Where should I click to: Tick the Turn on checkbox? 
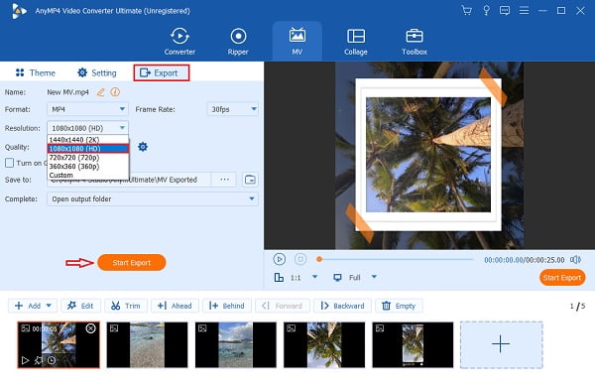pos(10,163)
